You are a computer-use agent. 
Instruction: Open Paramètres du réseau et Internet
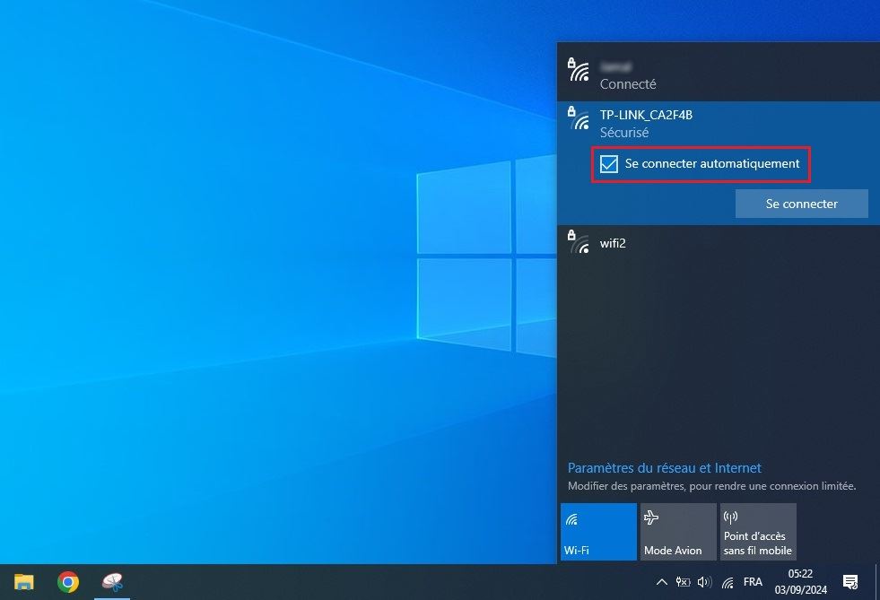click(664, 467)
